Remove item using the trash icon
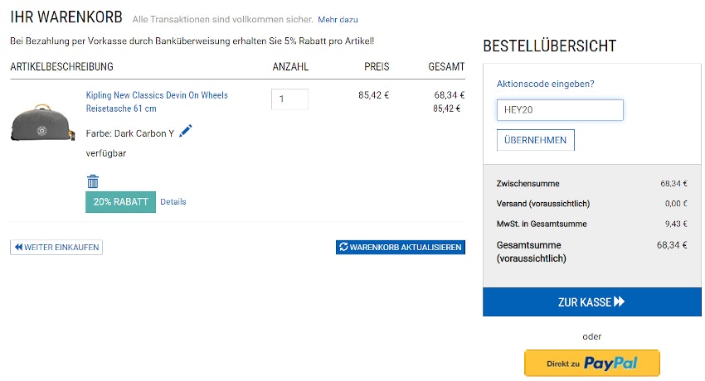This screenshot has width=705, height=381. click(93, 181)
